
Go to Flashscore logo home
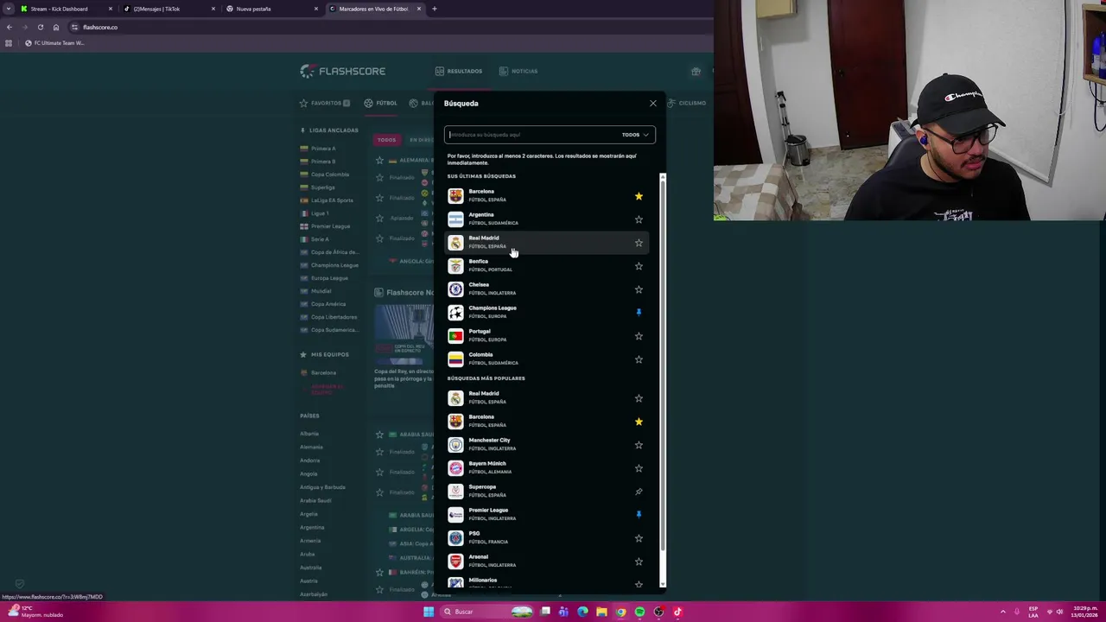tap(343, 71)
